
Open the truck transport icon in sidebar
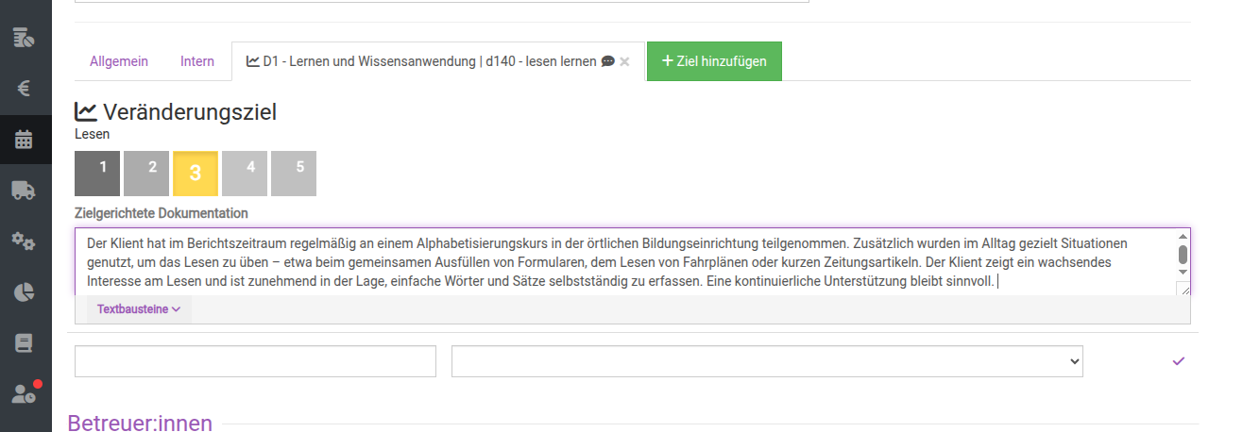[26, 191]
